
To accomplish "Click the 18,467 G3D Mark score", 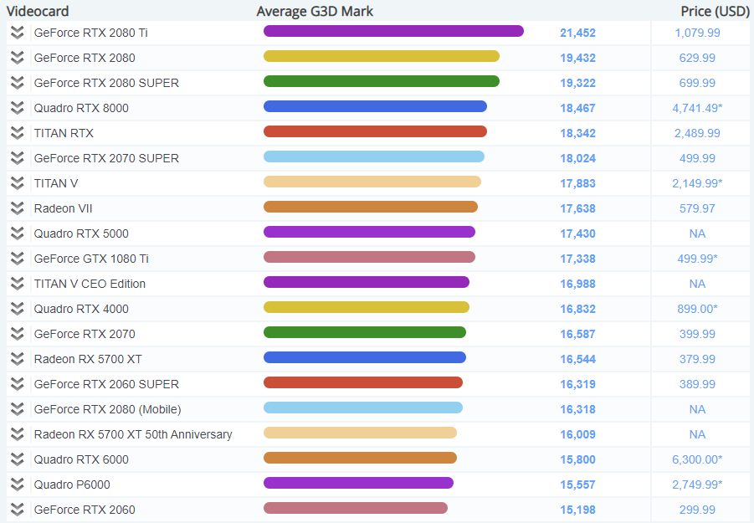I will (x=578, y=108).
